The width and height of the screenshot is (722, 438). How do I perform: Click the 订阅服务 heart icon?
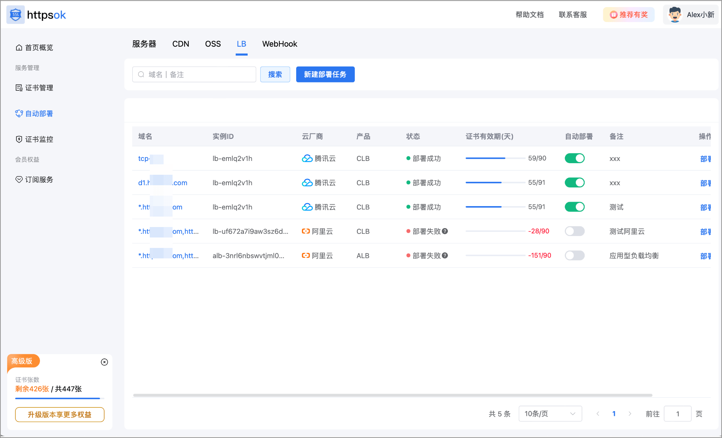click(x=19, y=180)
